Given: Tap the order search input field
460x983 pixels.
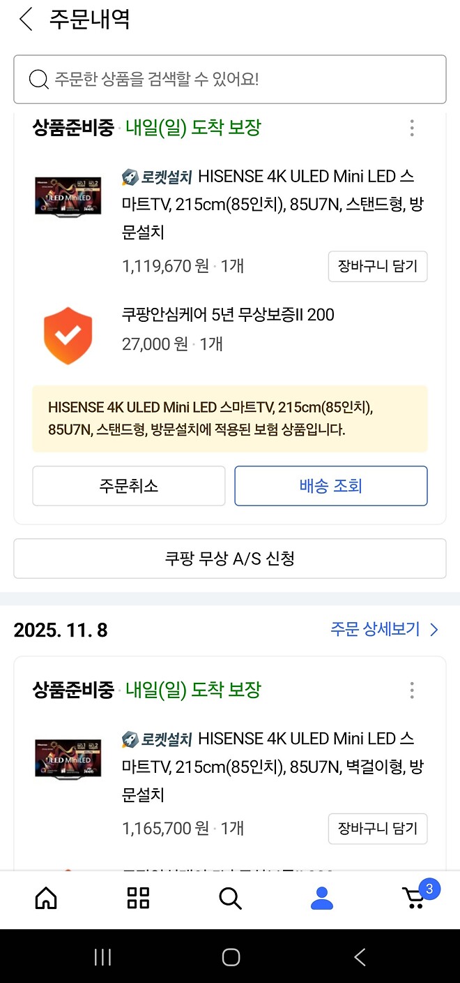Looking at the screenshot, I should pyautogui.click(x=230, y=79).
